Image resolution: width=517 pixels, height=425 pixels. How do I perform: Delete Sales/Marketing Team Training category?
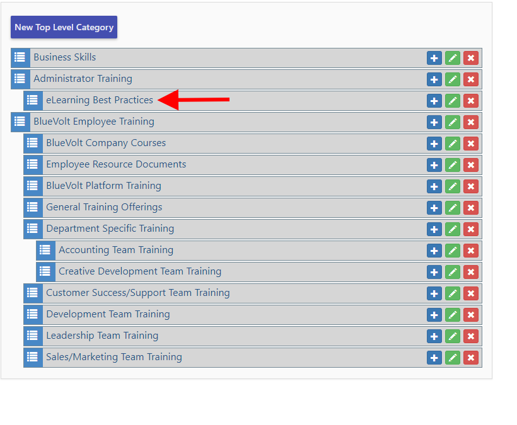tap(471, 358)
